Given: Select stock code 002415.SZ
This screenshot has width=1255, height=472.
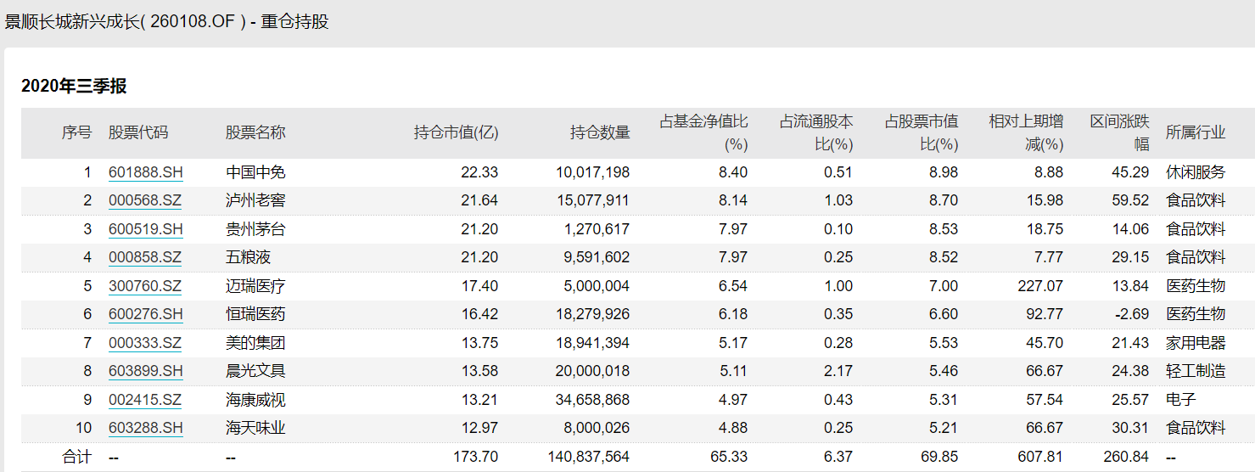Looking at the screenshot, I should click(x=145, y=400).
